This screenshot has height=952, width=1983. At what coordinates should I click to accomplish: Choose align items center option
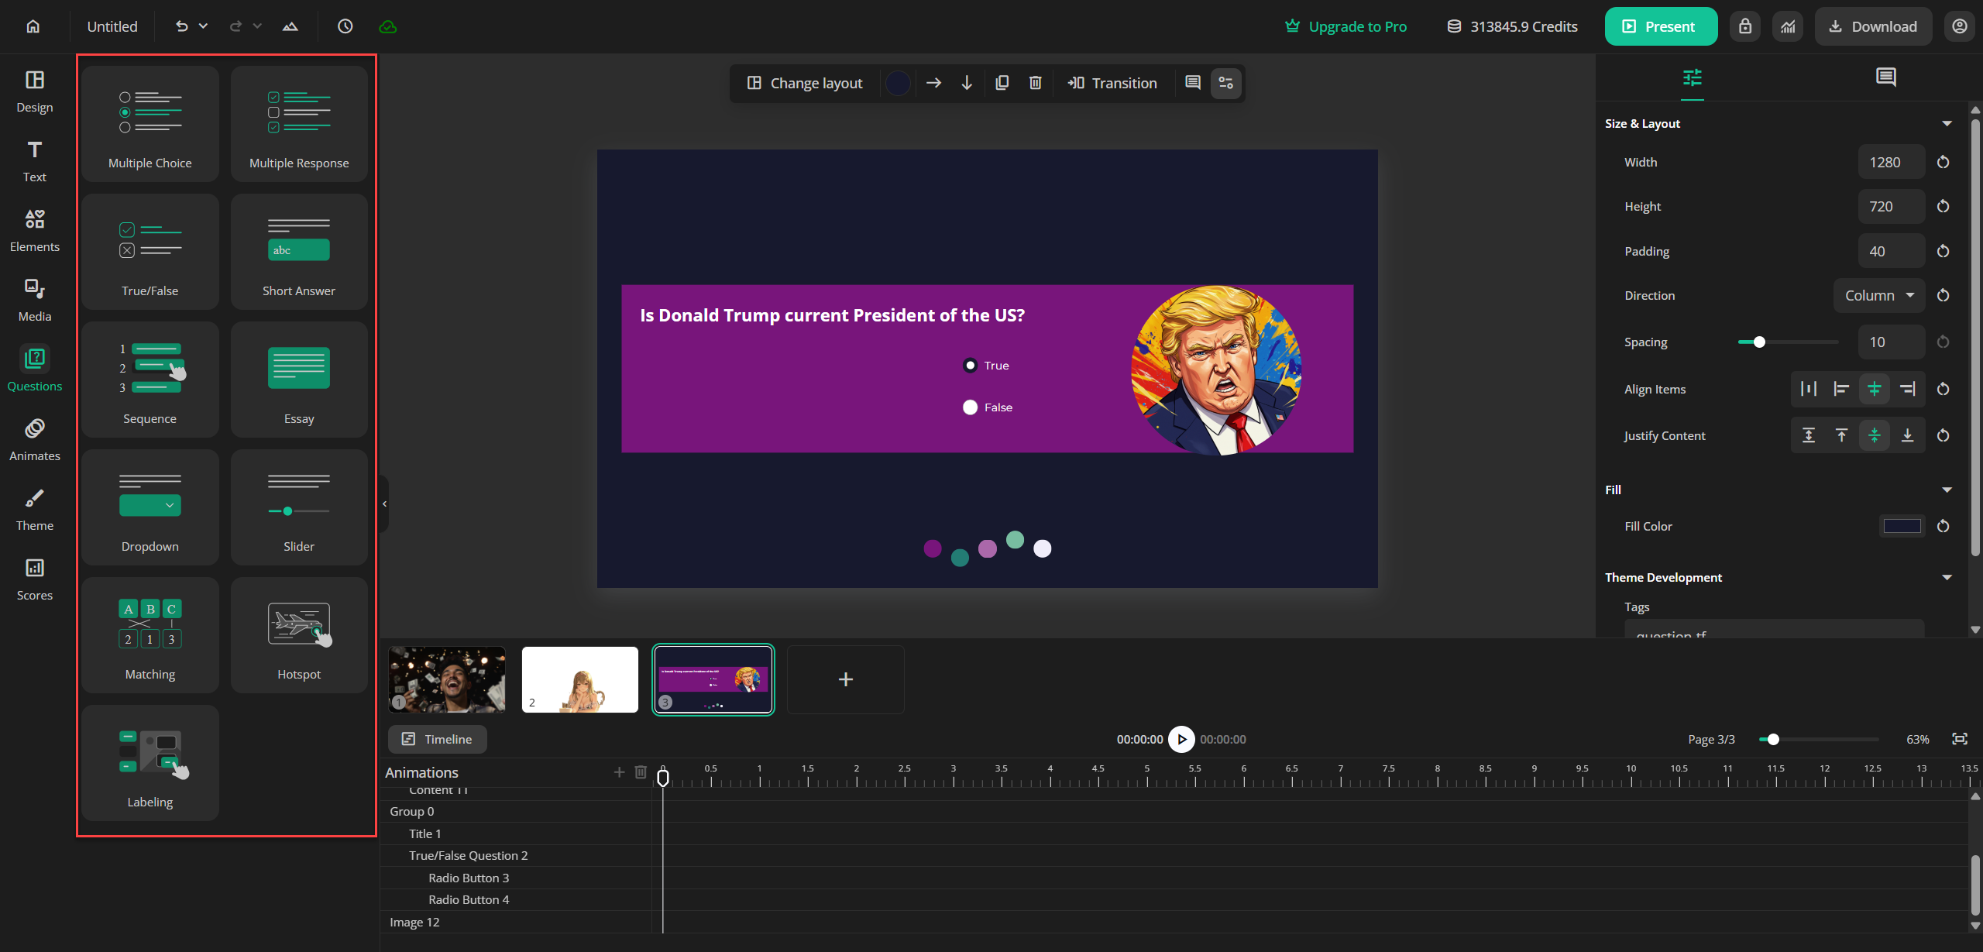pyautogui.click(x=1875, y=389)
